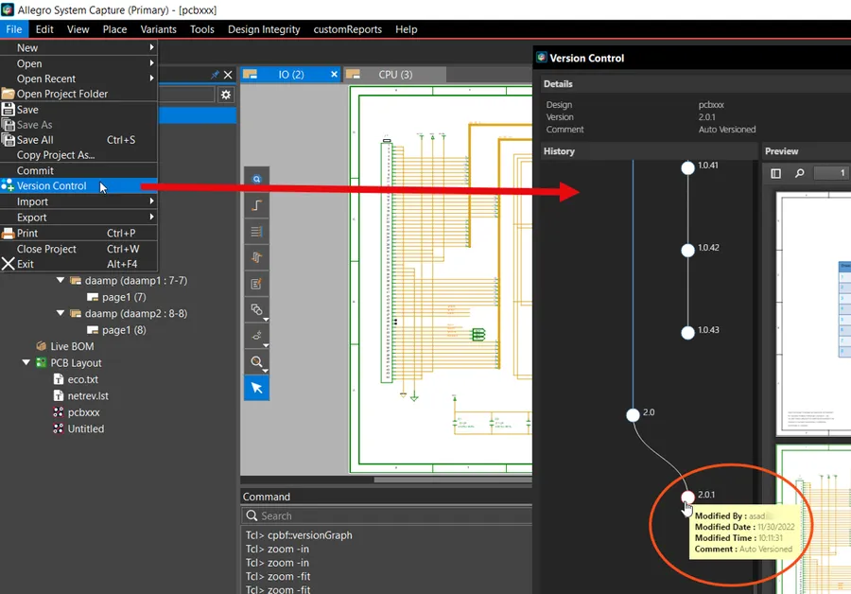The width and height of the screenshot is (851, 594).
Task: Click the Preview page number field
Action: click(x=831, y=173)
